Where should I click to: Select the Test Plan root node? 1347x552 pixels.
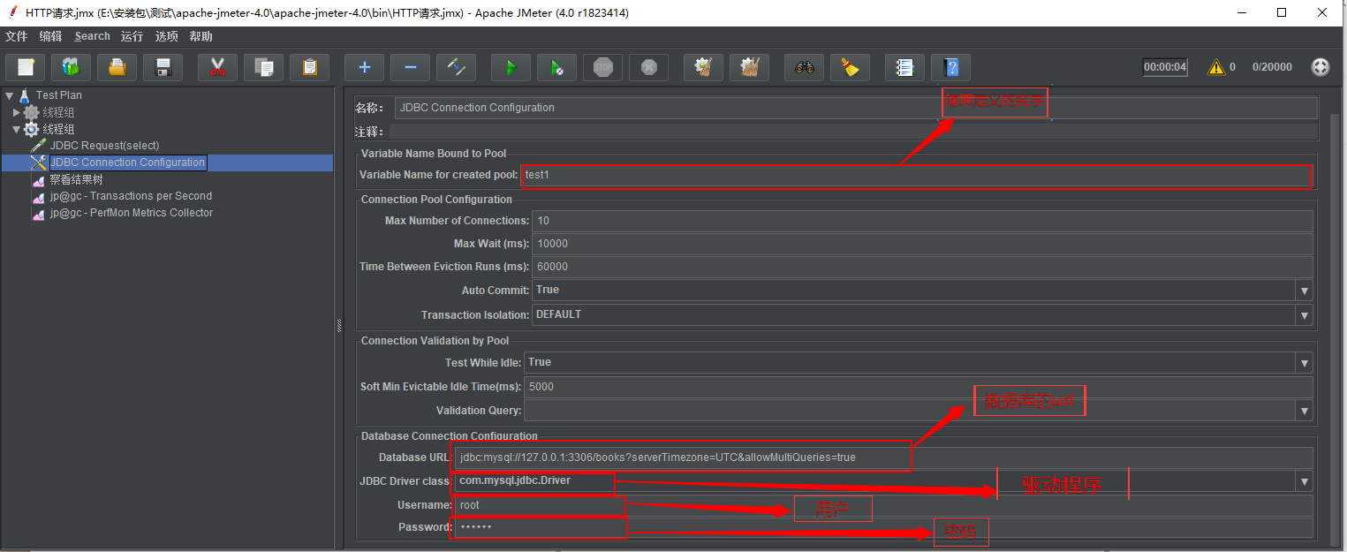click(58, 95)
